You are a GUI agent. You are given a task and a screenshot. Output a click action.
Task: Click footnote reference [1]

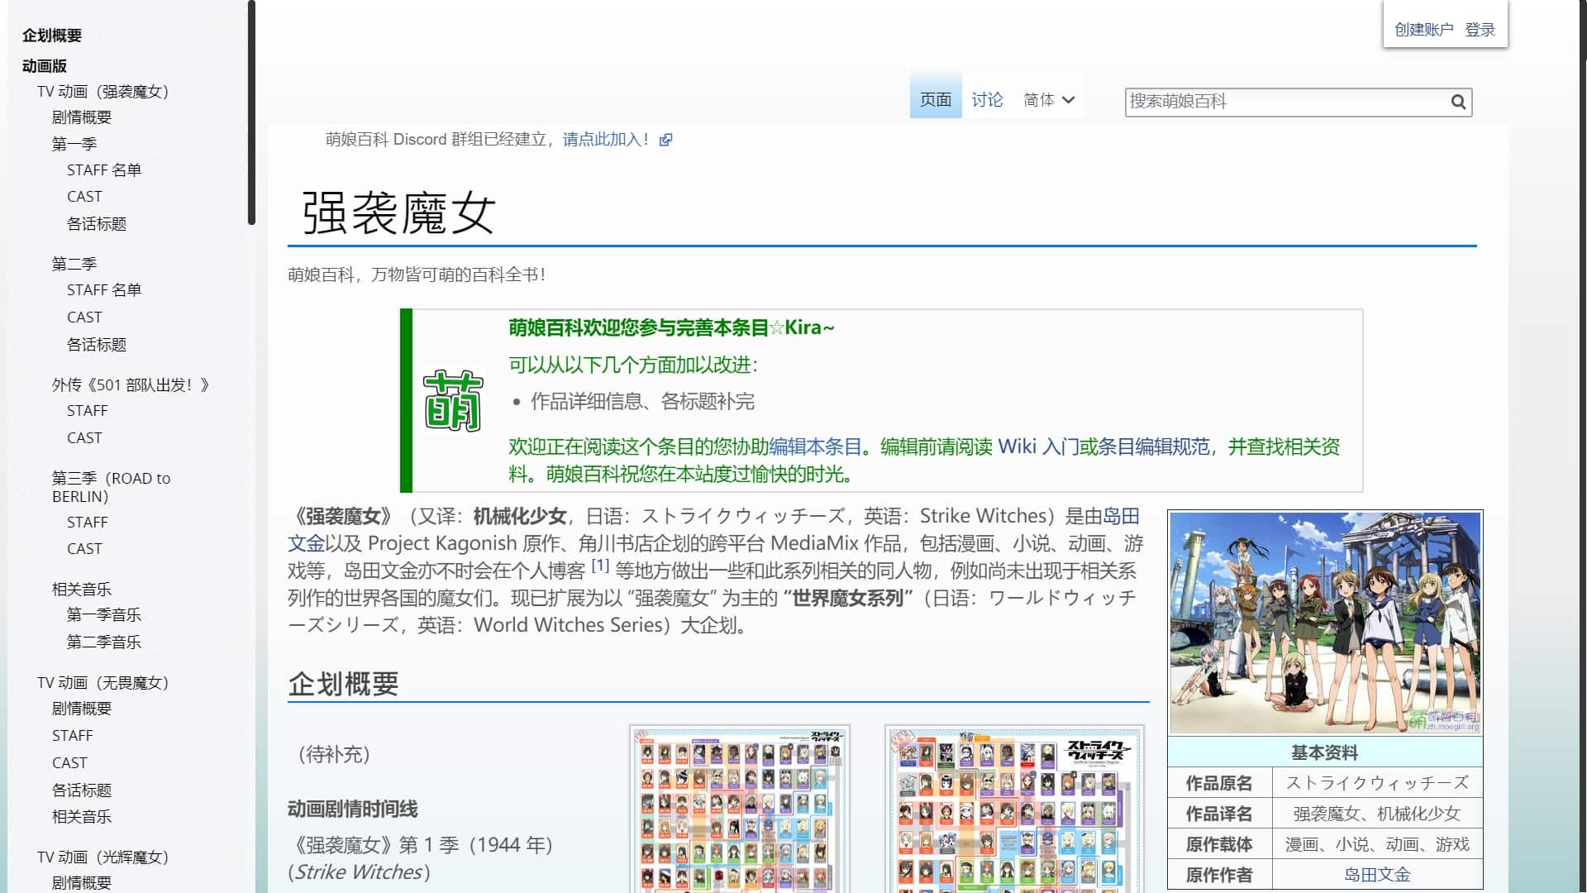(600, 566)
